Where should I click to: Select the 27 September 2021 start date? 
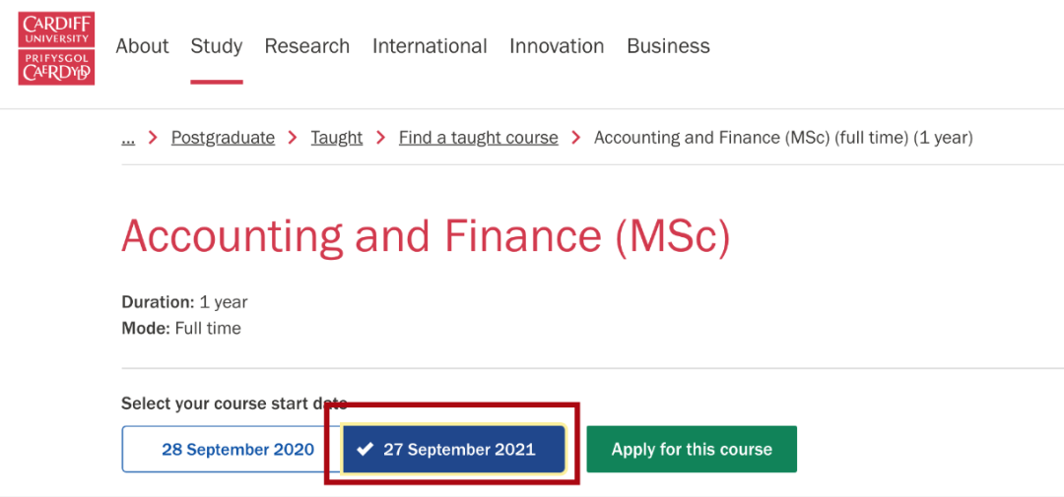coord(453,449)
